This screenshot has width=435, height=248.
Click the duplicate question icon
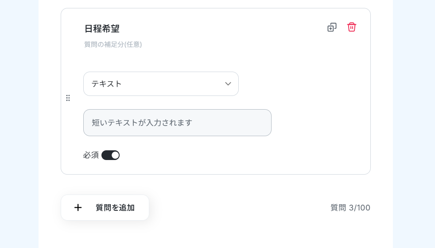[x=332, y=27]
